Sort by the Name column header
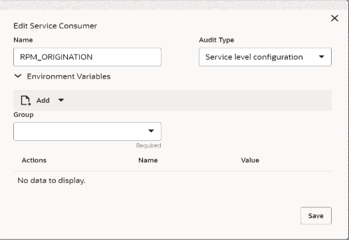This screenshot has width=349, height=240. (x=148, y=160)
